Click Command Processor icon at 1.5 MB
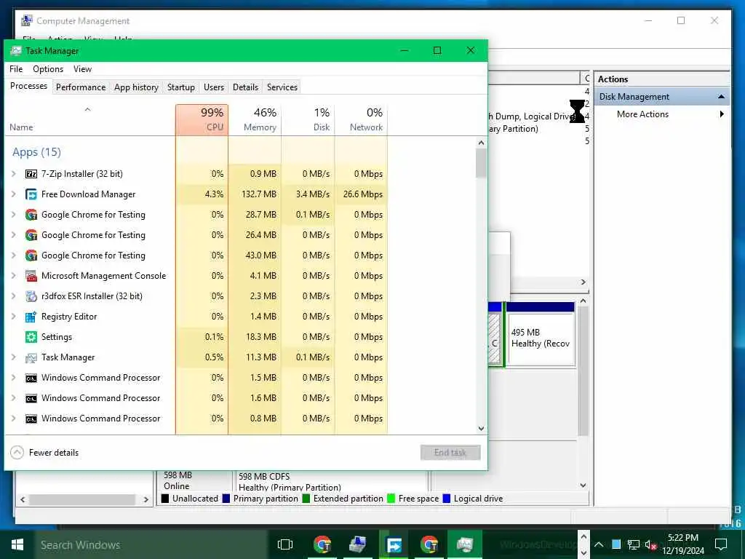The height and width of the screenshot is (559, 745). [31, 378]
